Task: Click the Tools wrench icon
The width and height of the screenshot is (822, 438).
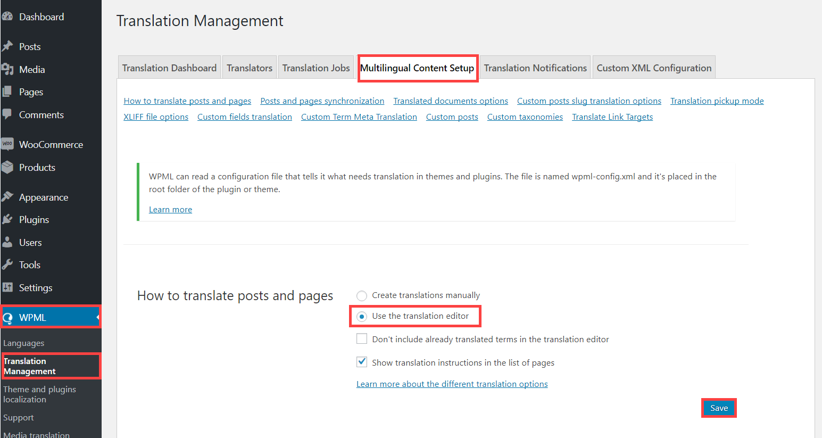Action: 7,265
